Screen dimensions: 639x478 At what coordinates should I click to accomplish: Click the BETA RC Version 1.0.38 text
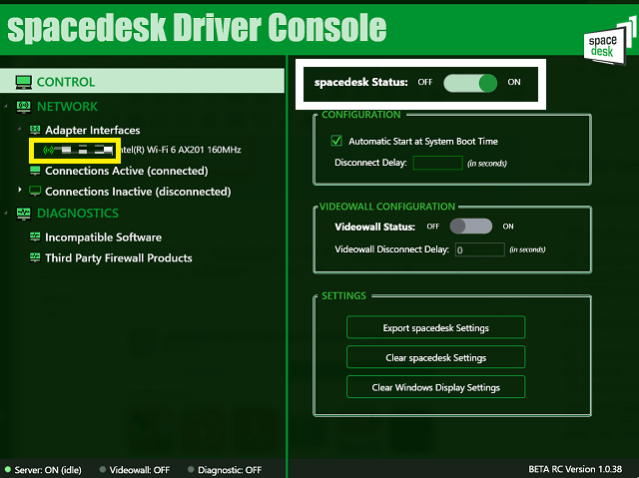575,469
